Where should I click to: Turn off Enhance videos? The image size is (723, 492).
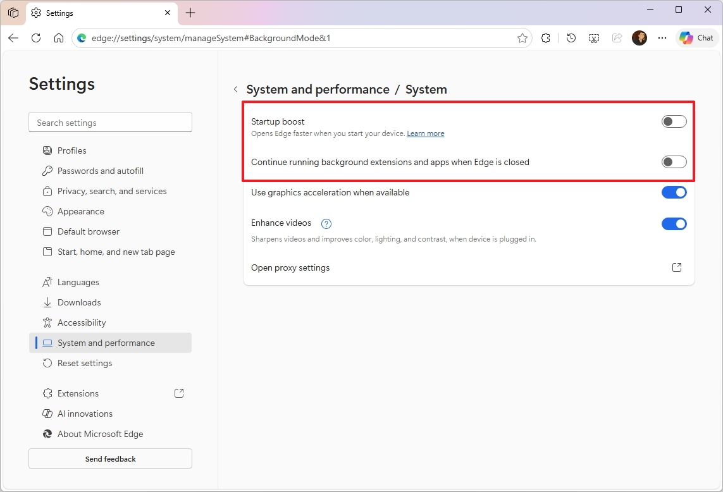[x=674, y=223]
